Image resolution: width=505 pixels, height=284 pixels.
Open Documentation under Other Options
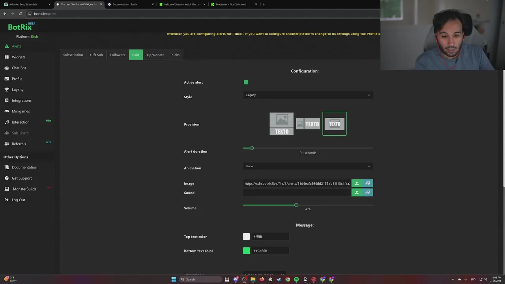pyautogui.click(x=24, y=167)
